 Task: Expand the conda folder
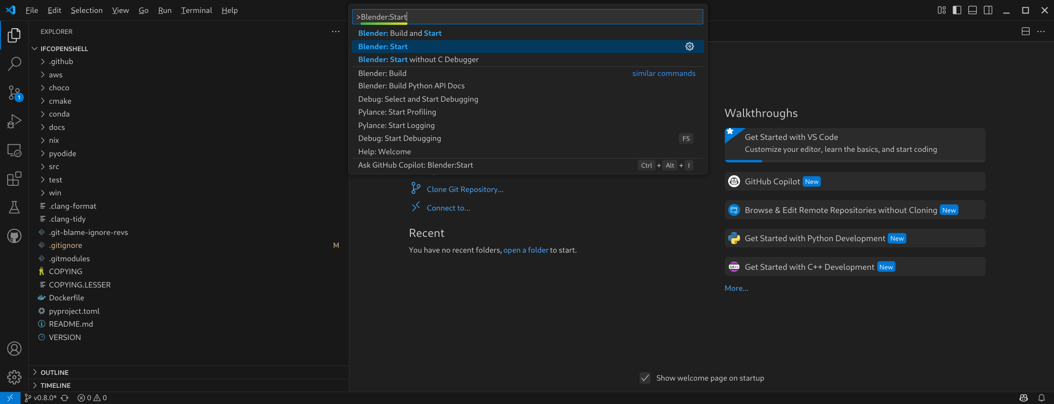coord(59,114)
